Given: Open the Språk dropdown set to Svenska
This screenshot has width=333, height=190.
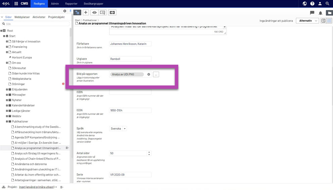Looking at the screenshot, I should [118, 129].
